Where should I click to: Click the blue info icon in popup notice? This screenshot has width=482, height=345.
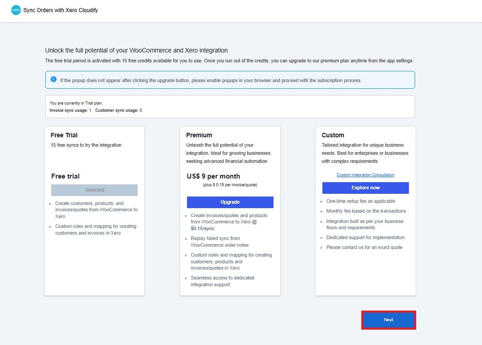(x=53, y=79)
